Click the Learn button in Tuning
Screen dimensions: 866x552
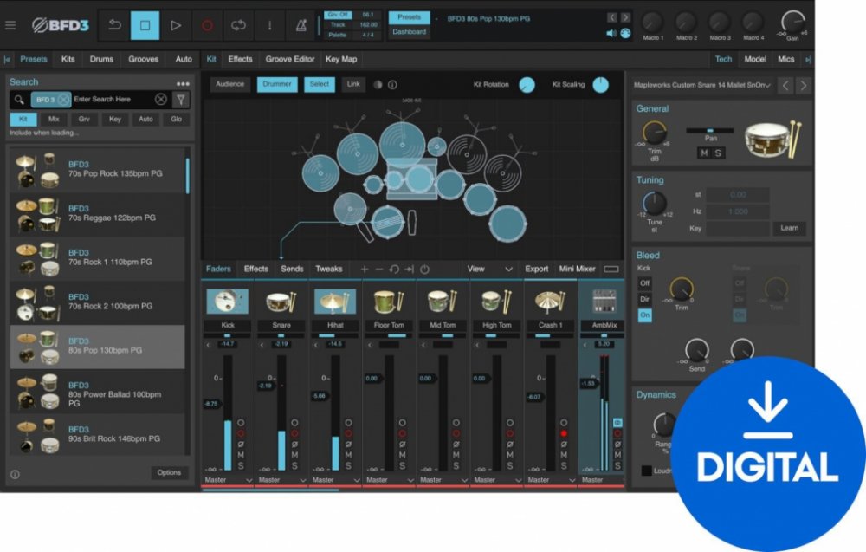point(789,228)
